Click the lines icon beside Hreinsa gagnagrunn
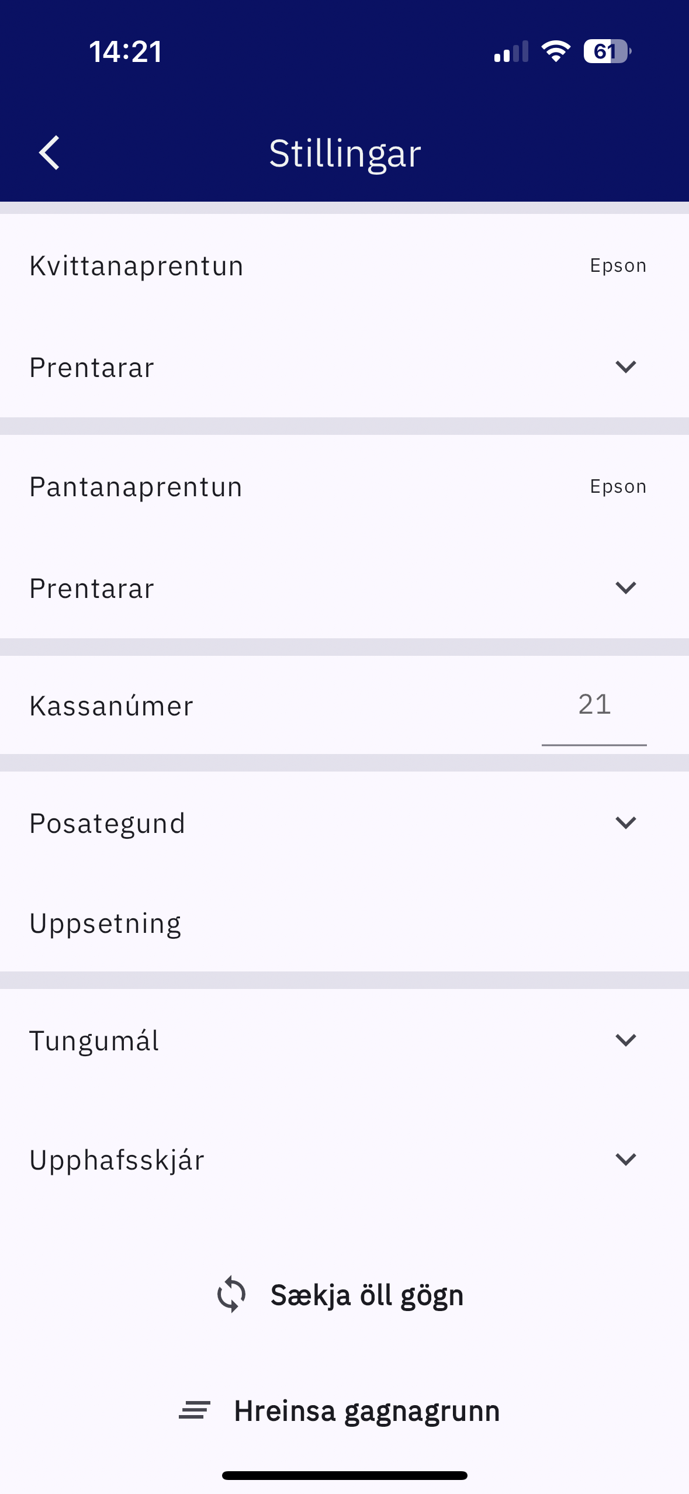The image size is (689, 1494). coord(195,1410)
